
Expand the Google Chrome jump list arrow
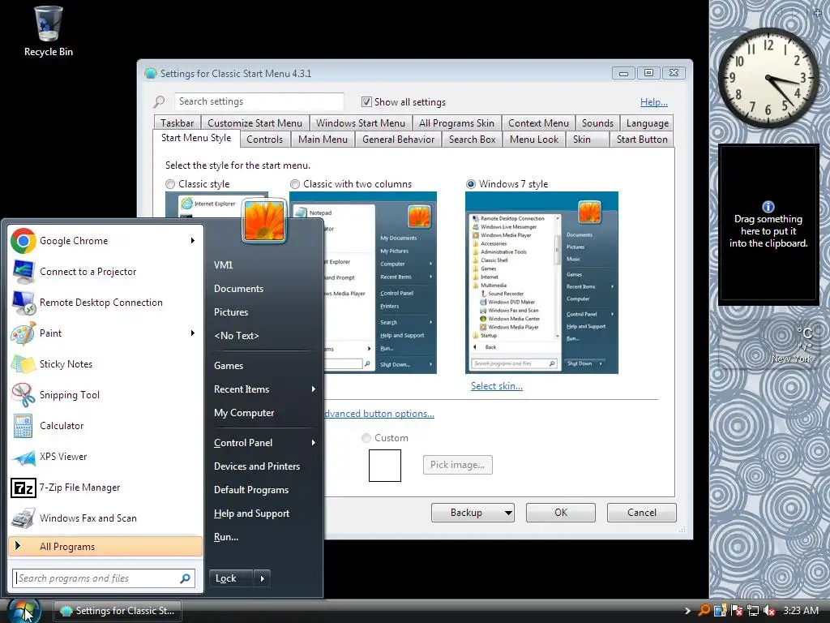[x=193, y=240]
